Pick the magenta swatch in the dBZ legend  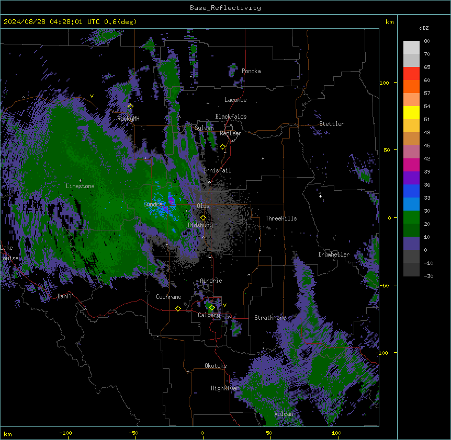pos(411,165)
